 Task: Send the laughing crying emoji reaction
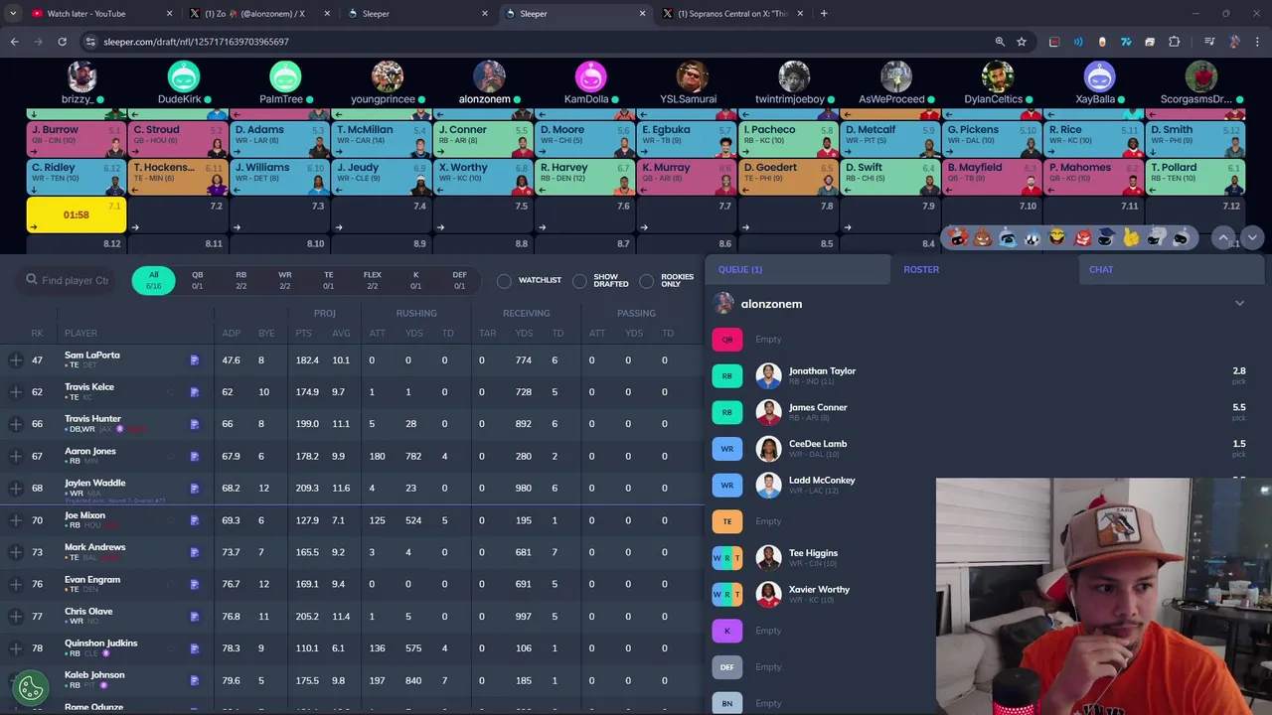click(1056, 238)
